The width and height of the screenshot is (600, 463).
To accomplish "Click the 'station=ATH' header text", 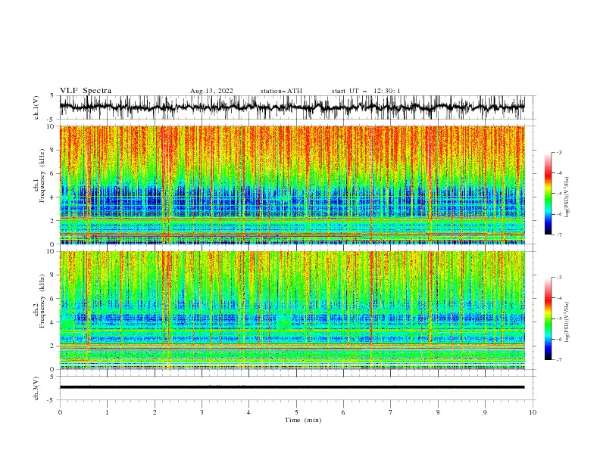I will (x=281, y=91).
